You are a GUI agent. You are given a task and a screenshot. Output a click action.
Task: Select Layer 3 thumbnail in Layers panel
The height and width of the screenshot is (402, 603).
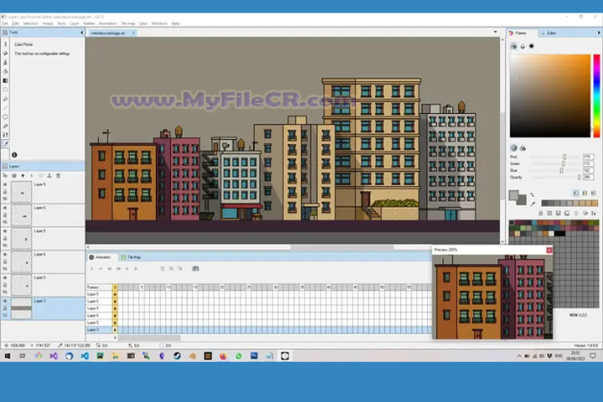click(22, 308)
